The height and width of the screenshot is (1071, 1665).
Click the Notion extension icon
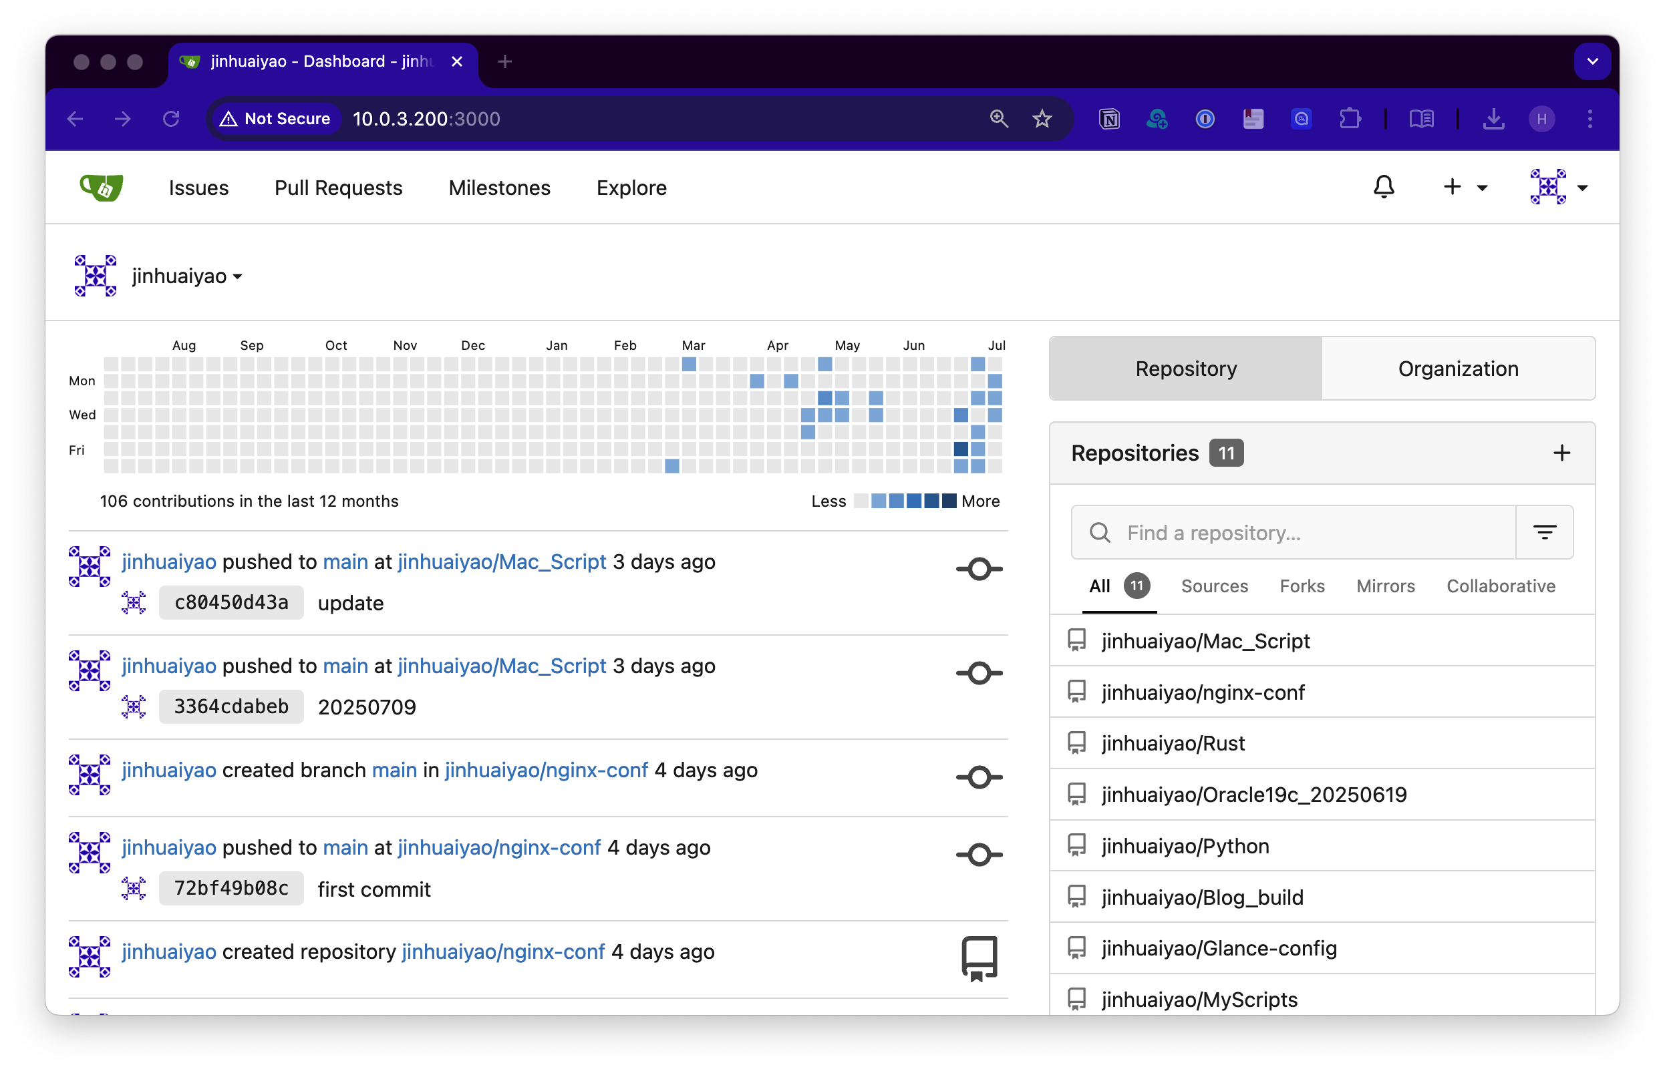[x=1109, y=119]
